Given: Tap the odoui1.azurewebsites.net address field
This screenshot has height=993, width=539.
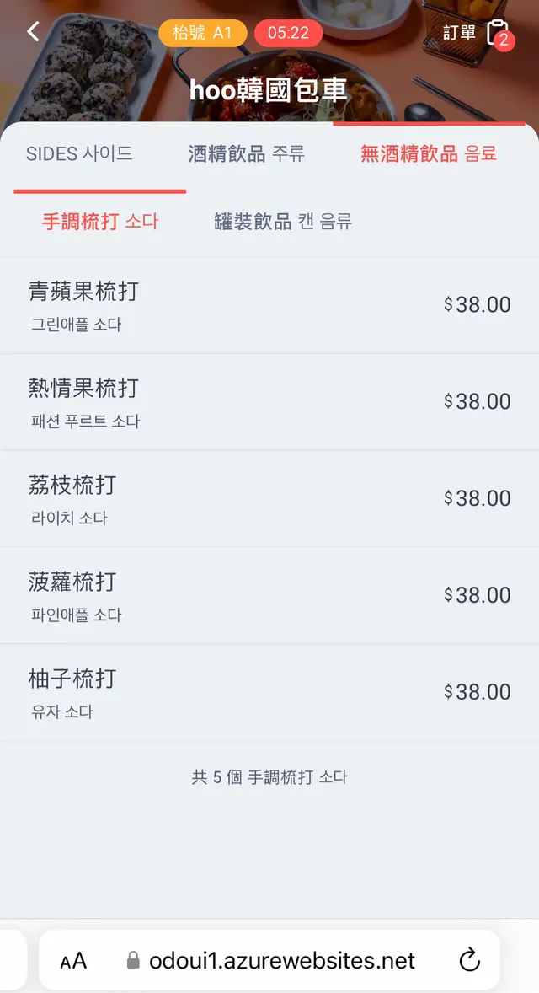Looking at the screenshot, I should tap(282, 961).
